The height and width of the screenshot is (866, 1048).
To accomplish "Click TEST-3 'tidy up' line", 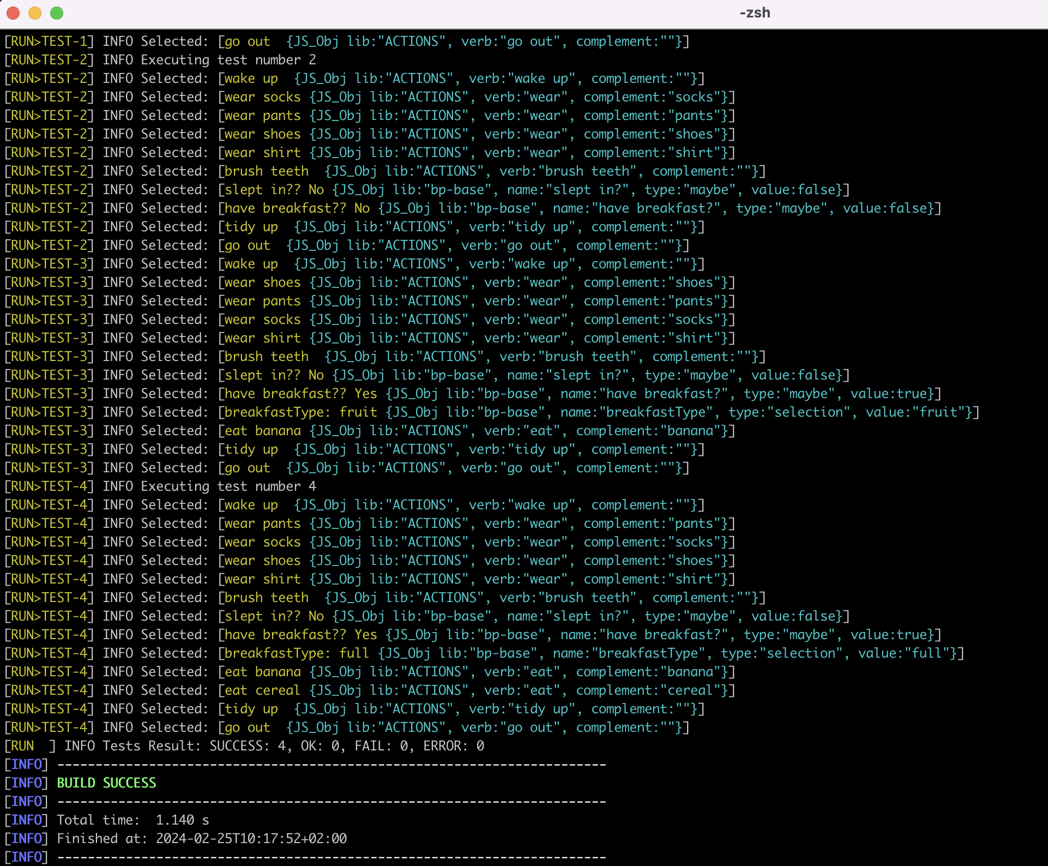I will coord(355,449).
